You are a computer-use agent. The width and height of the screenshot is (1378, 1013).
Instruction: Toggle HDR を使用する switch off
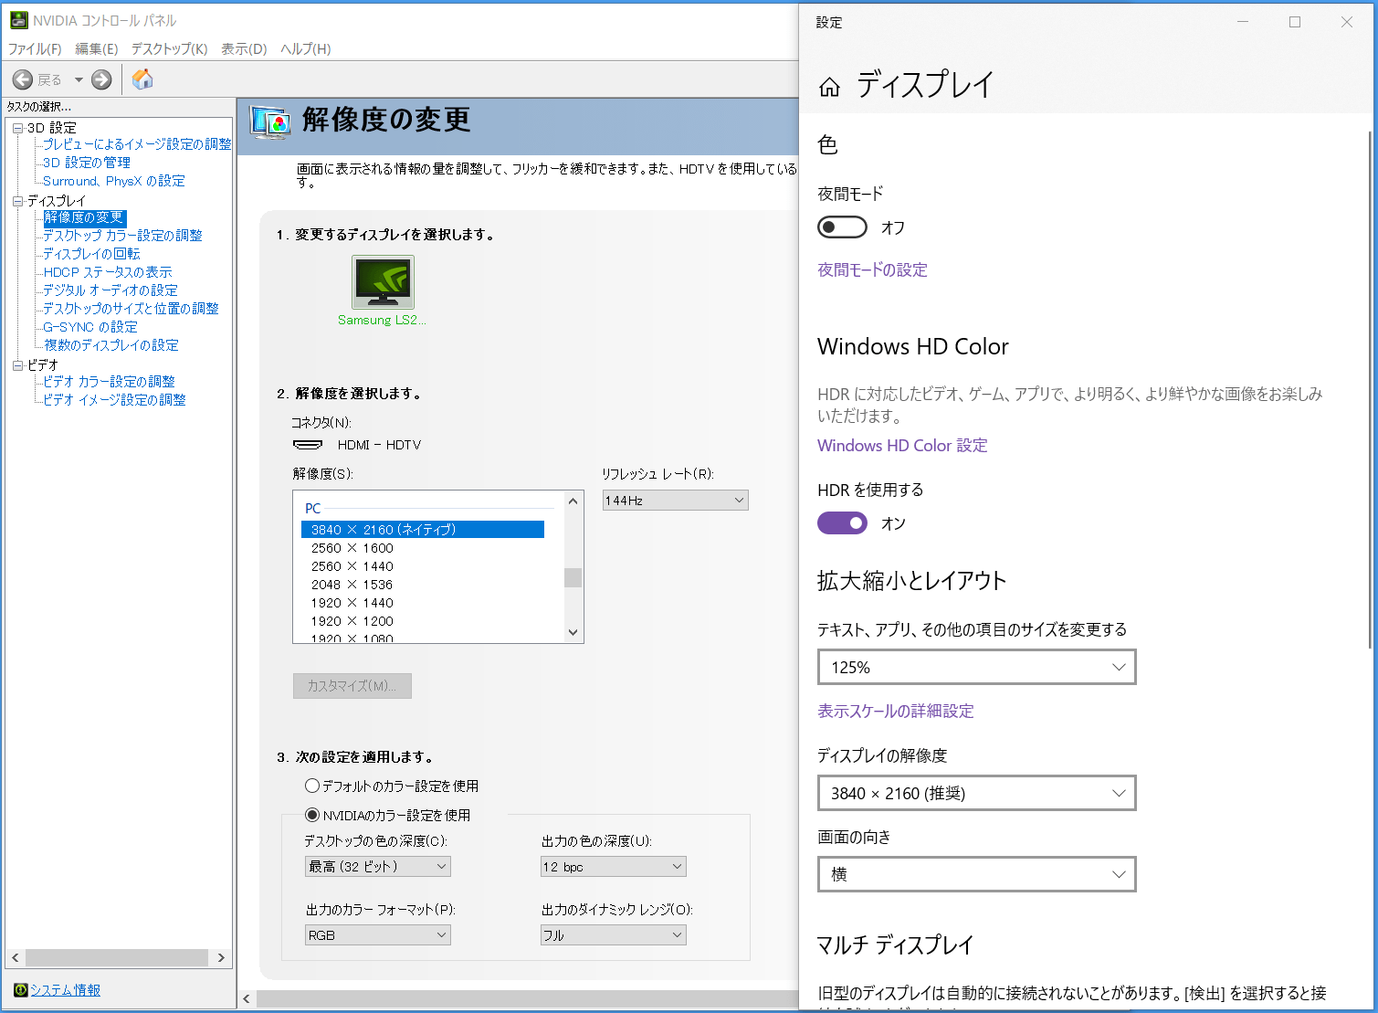tap(842, 523)
